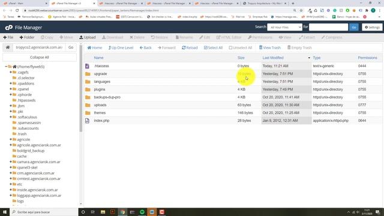Screen dimensions: 384x216
Task: Click the Copy toolbar button
Action: 47,37
